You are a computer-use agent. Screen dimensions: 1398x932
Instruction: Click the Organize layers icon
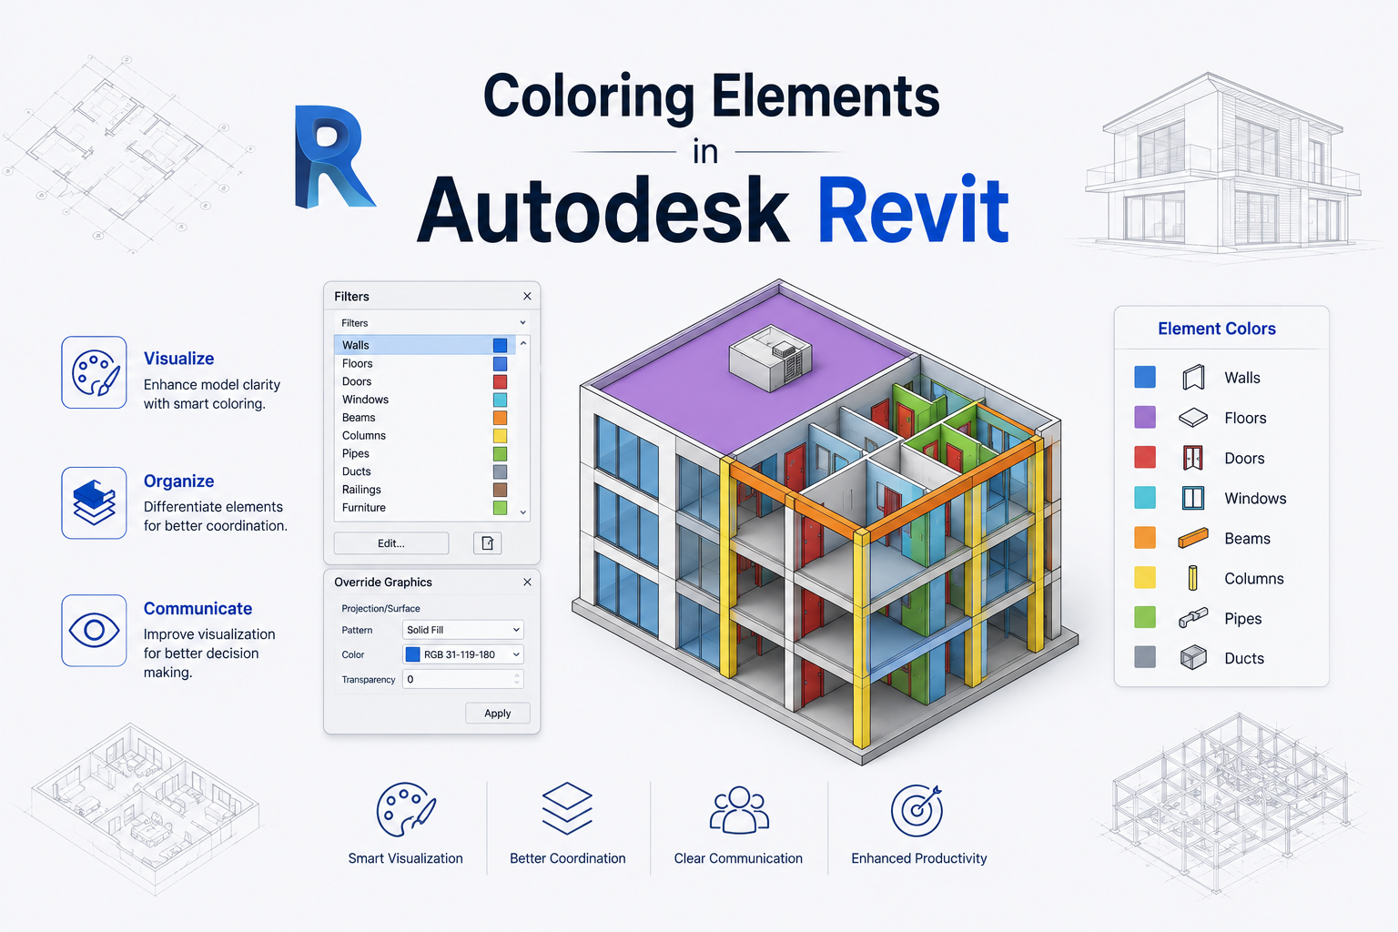tap(94, 502)
